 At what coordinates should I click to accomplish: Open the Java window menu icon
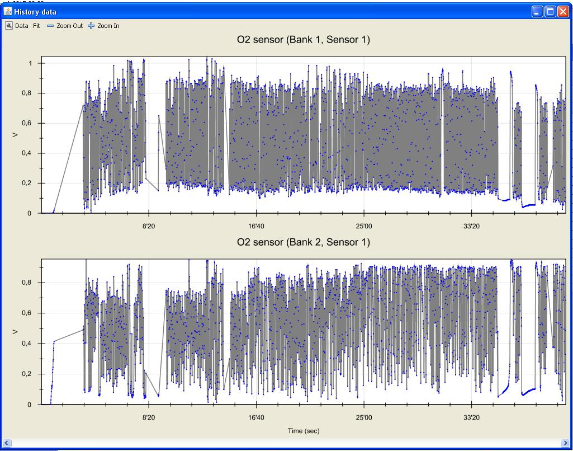(x=8, y=12)
